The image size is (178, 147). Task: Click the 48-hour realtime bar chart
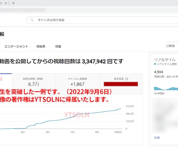166,88
